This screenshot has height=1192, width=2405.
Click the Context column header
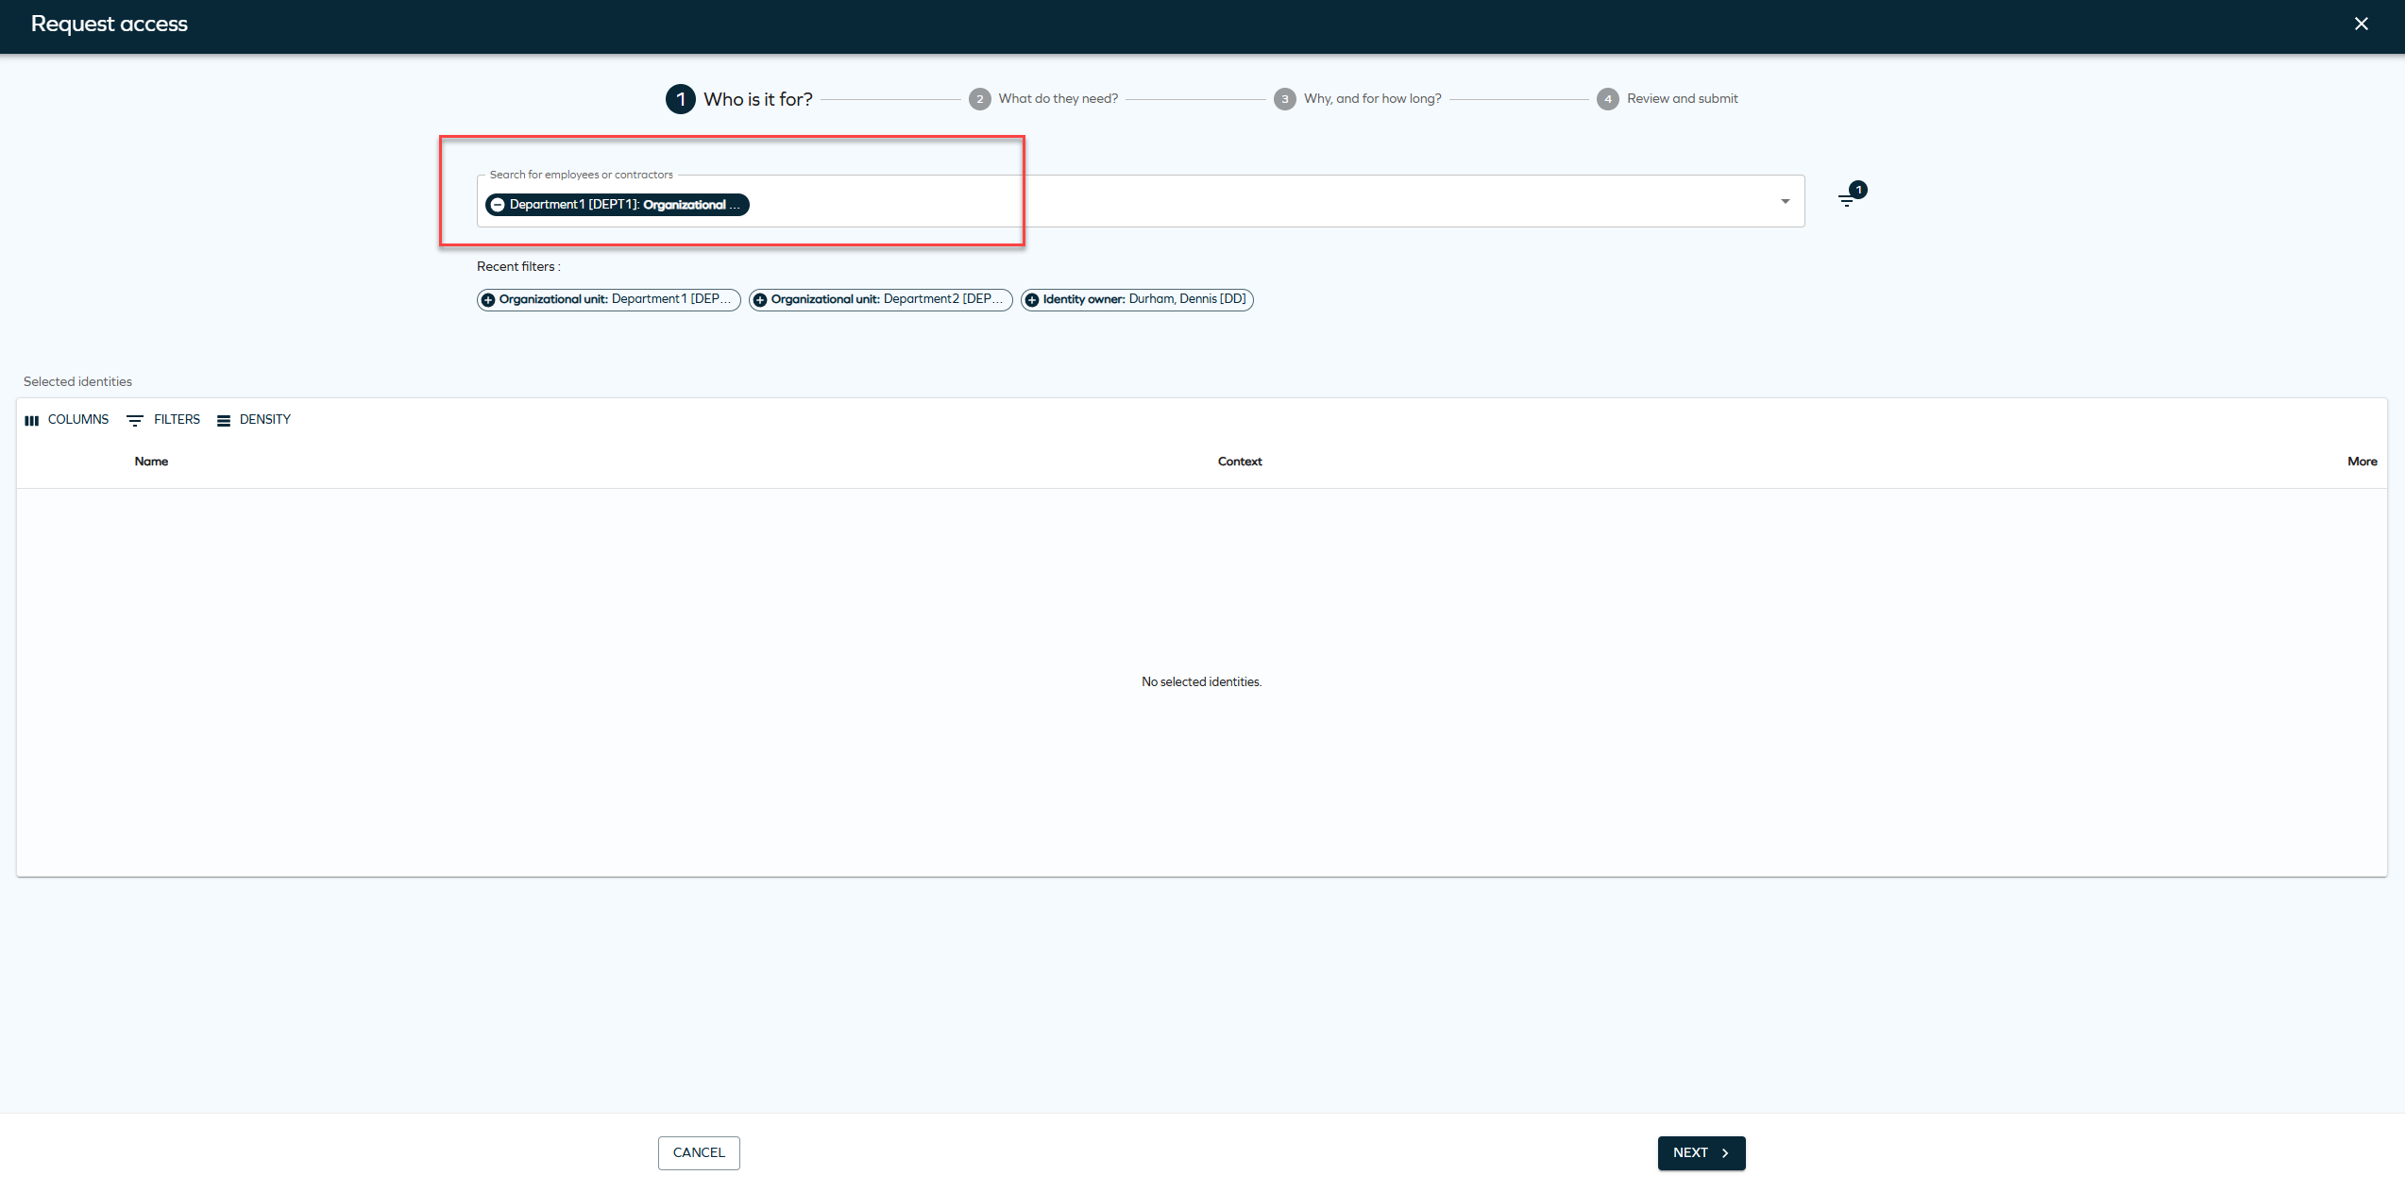(x=1240, y=462)
